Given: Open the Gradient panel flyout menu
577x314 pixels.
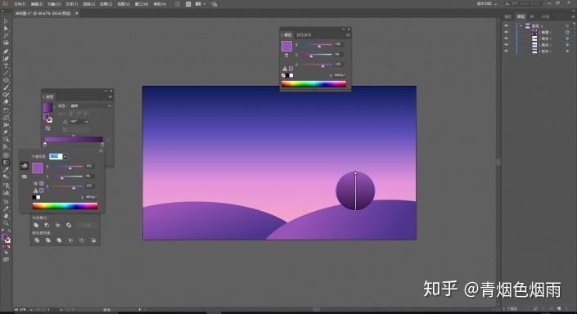Looking at the screenshot, I should 110,96.
